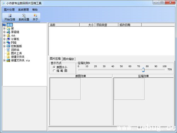Click the empty file list area
The width and height of the screenshot is (177, 133).
112,41
